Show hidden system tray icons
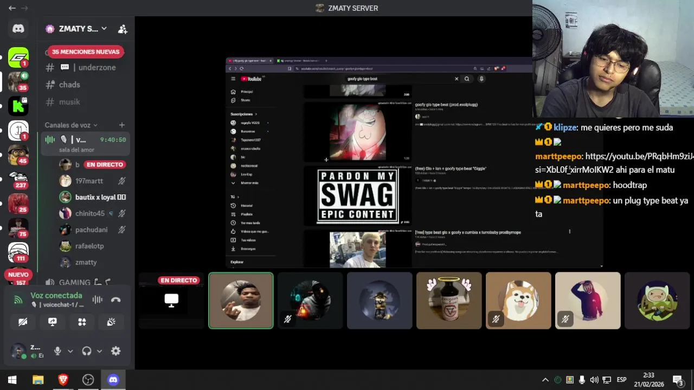Viewport: 694px width, 390px height. point(545,380)
